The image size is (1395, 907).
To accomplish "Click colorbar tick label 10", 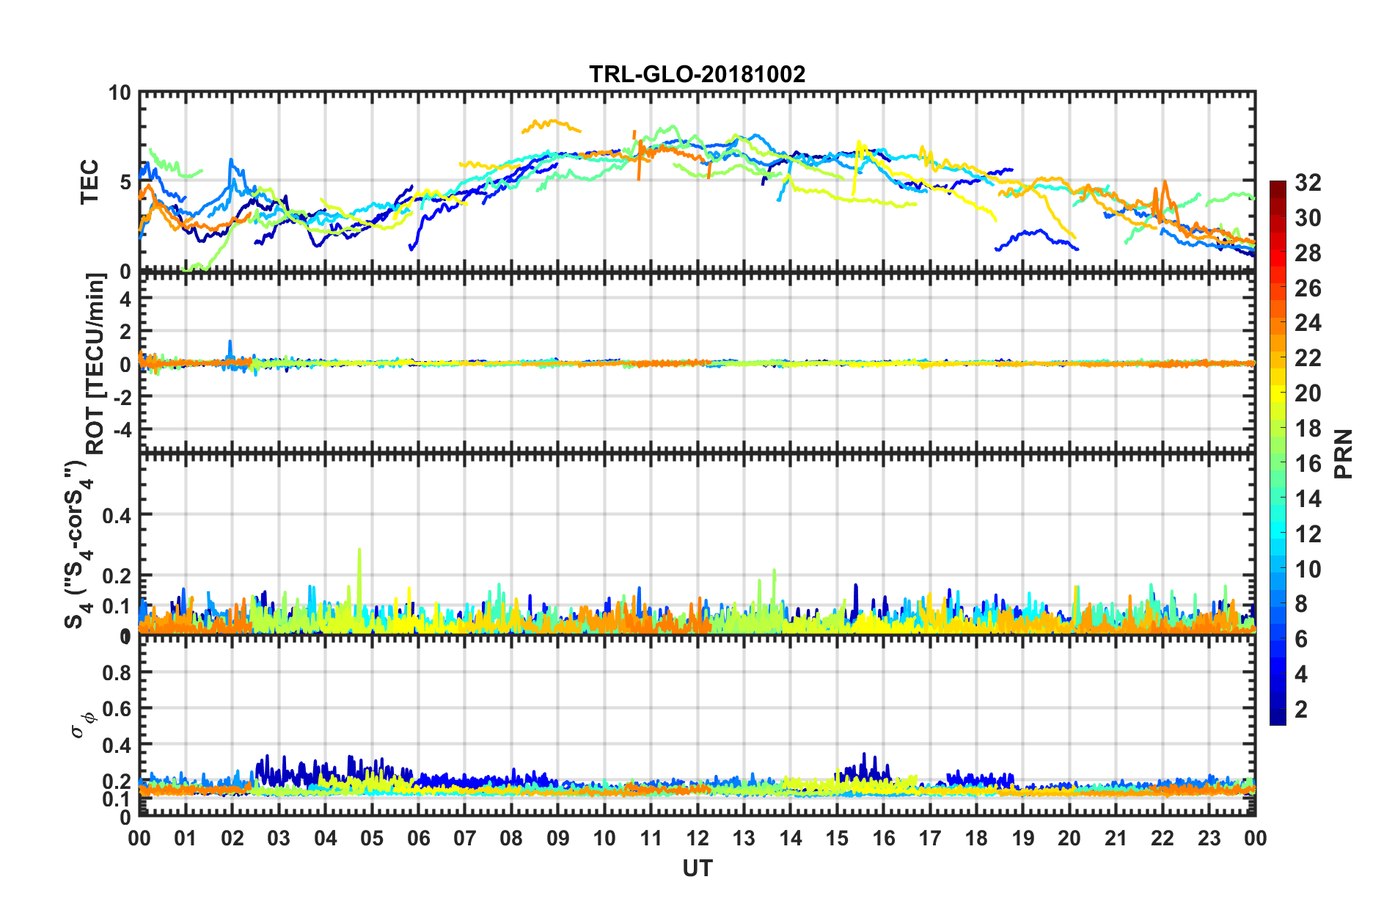I will pyautogui.click(x=1307, y=569).
